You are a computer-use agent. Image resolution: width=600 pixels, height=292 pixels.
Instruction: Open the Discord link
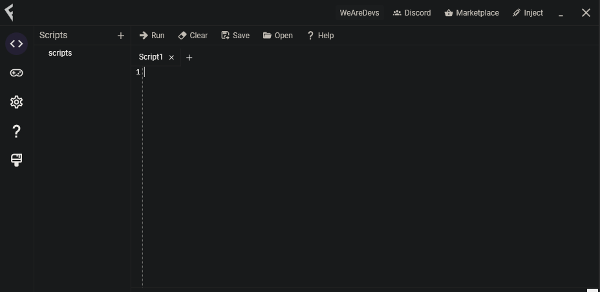[x=412, y=13]
